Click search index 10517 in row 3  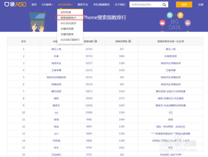(x=89, y=63)
